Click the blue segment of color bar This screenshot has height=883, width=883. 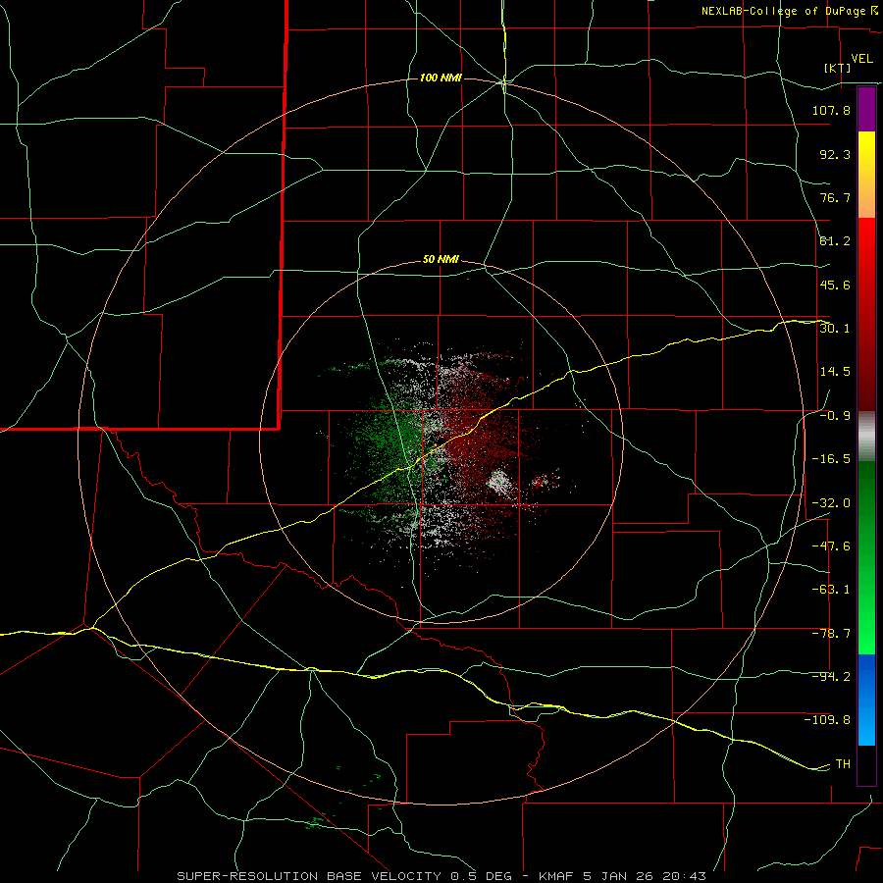point(866,700)
